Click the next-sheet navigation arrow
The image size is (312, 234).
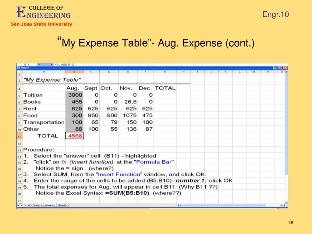[25, 205]
